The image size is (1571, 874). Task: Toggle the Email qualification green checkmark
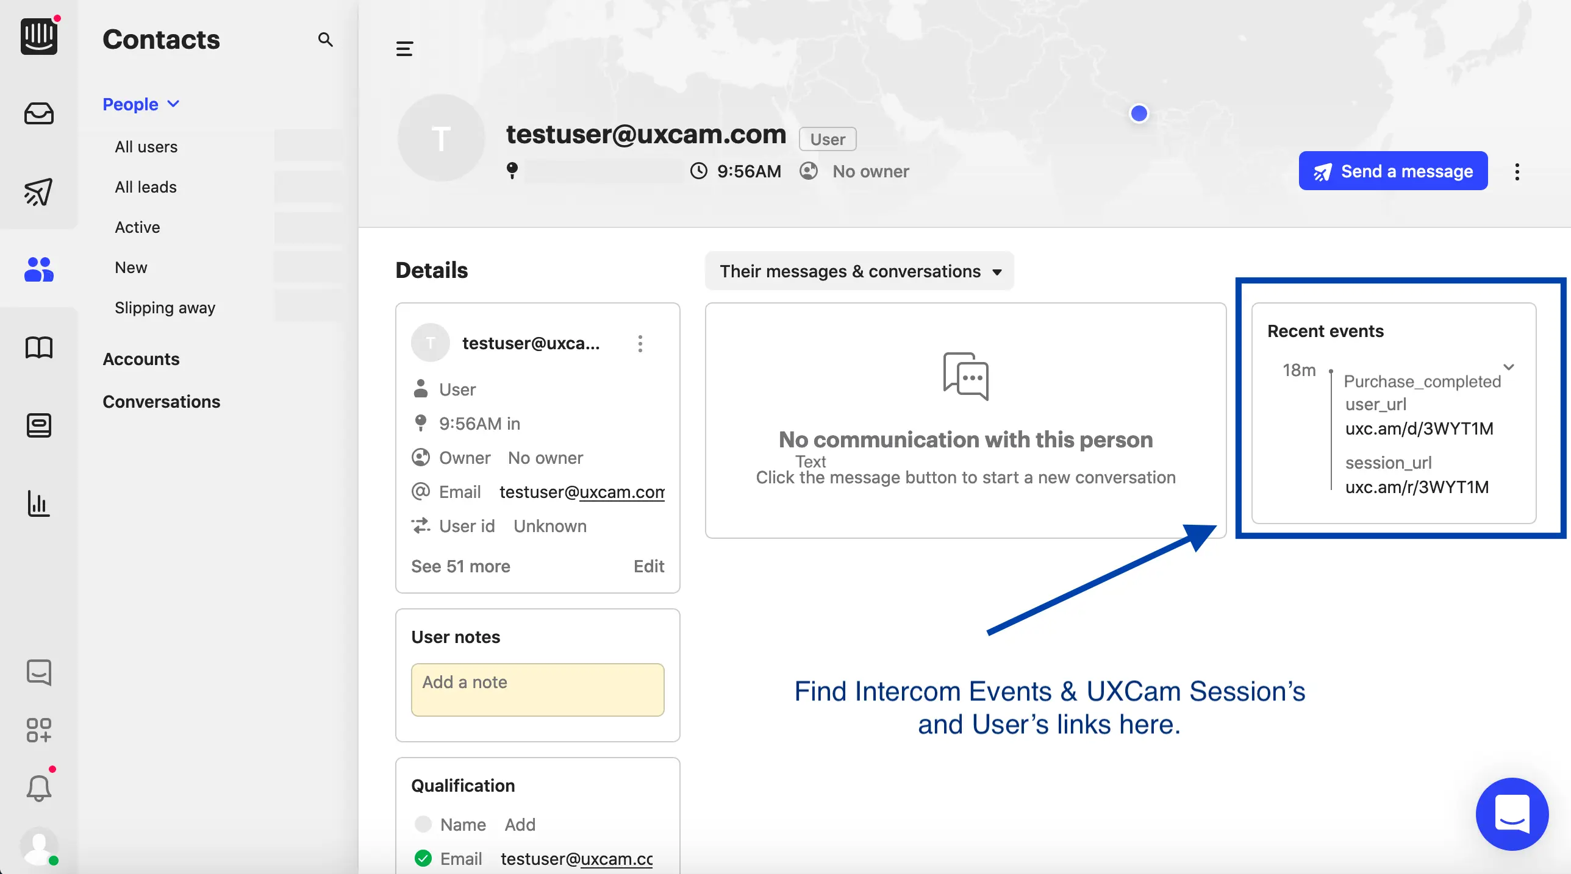[x=423, y=858]
